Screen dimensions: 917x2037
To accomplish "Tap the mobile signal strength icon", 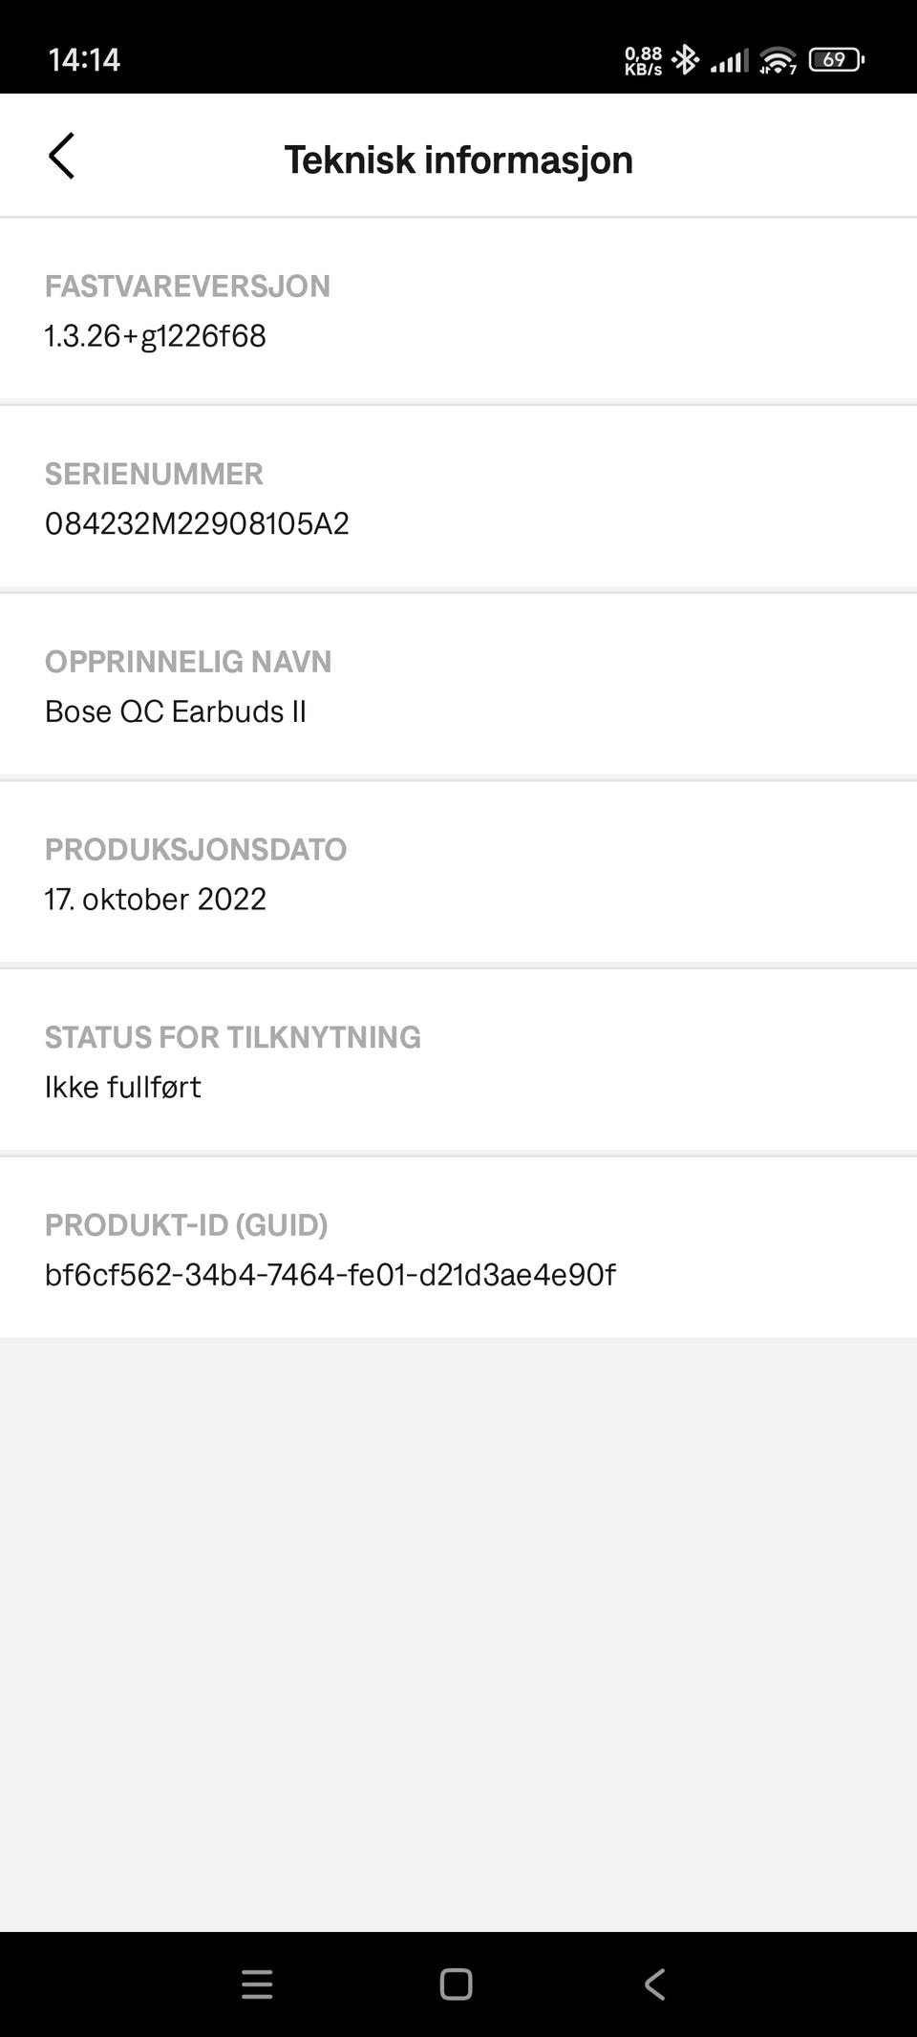I will click(730, 62).
